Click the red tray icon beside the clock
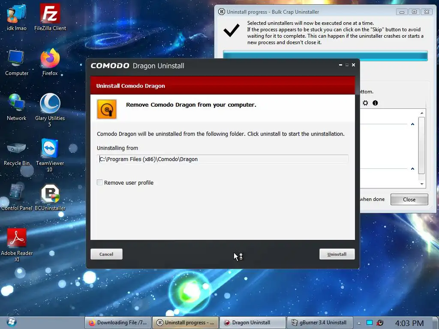Screen dimensions: 439x329 pos(380,323)
